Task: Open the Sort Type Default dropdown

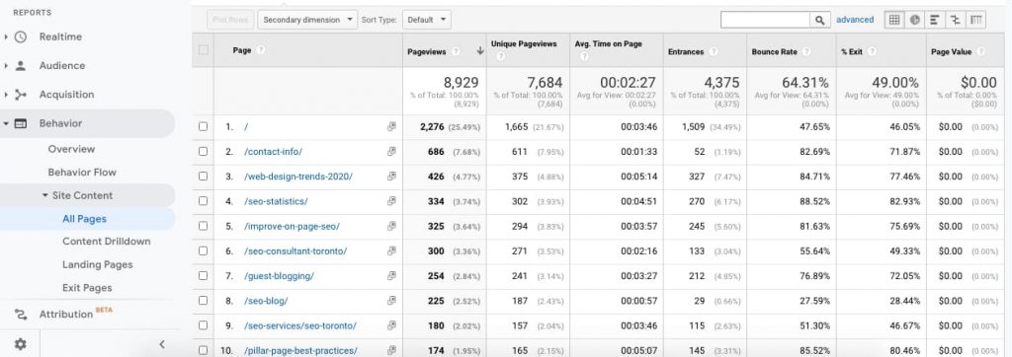Action: (427, 20)
